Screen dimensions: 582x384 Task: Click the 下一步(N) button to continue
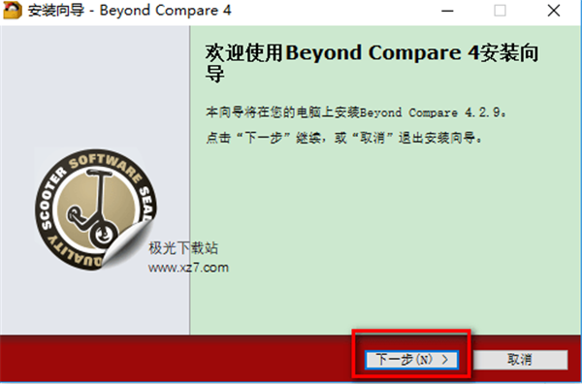(x=411, y=360)
